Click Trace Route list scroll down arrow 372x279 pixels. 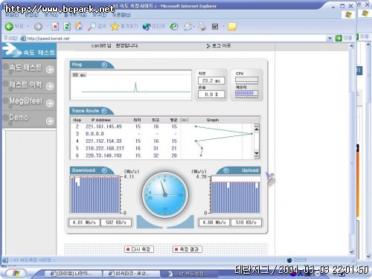pyautogui.click(x=257, y=155)
